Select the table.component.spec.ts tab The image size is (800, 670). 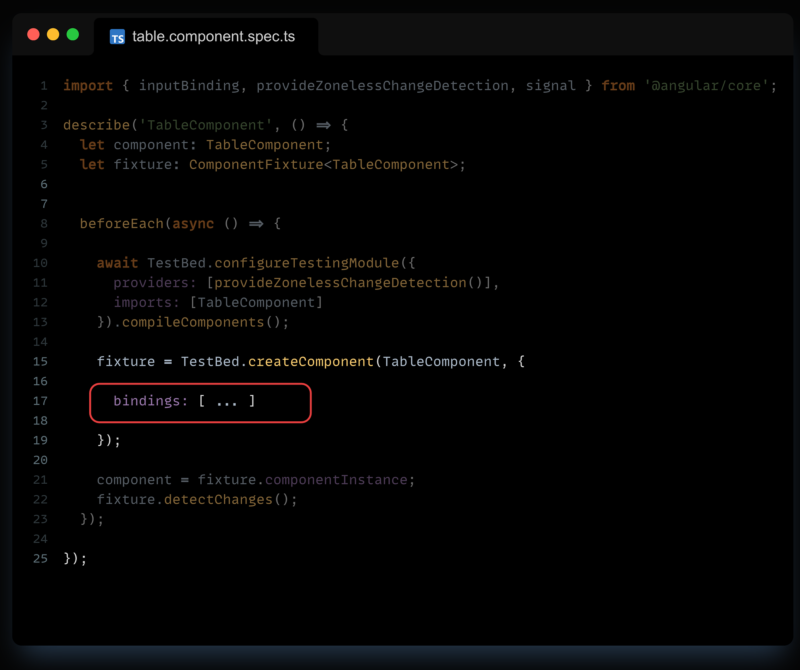click(213, 37)
